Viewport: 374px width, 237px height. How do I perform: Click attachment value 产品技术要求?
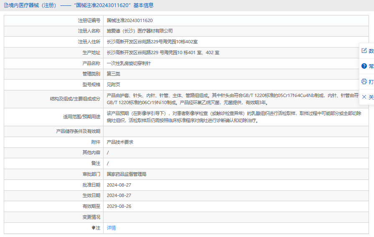pyautogui.click(x=120, y=142)
